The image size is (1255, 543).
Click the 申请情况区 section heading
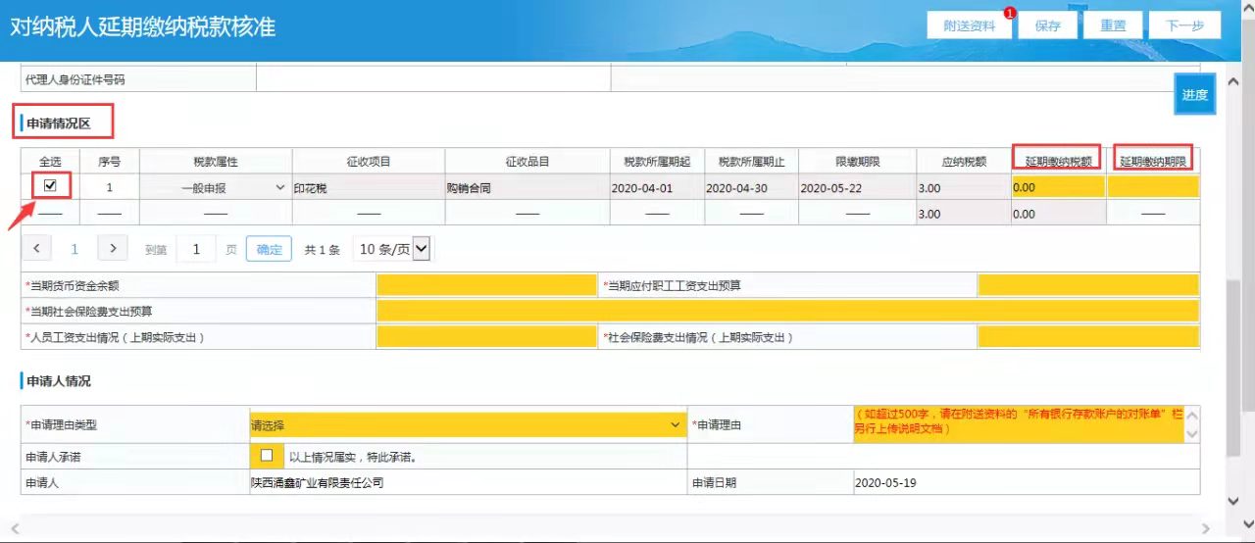click(x=58, y=123)
